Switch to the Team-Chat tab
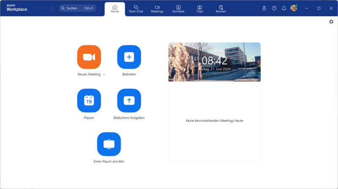338x189 pixels. pos(136,9)
